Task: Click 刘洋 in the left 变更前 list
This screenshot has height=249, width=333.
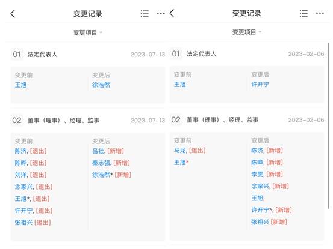Action: [20, 175]
